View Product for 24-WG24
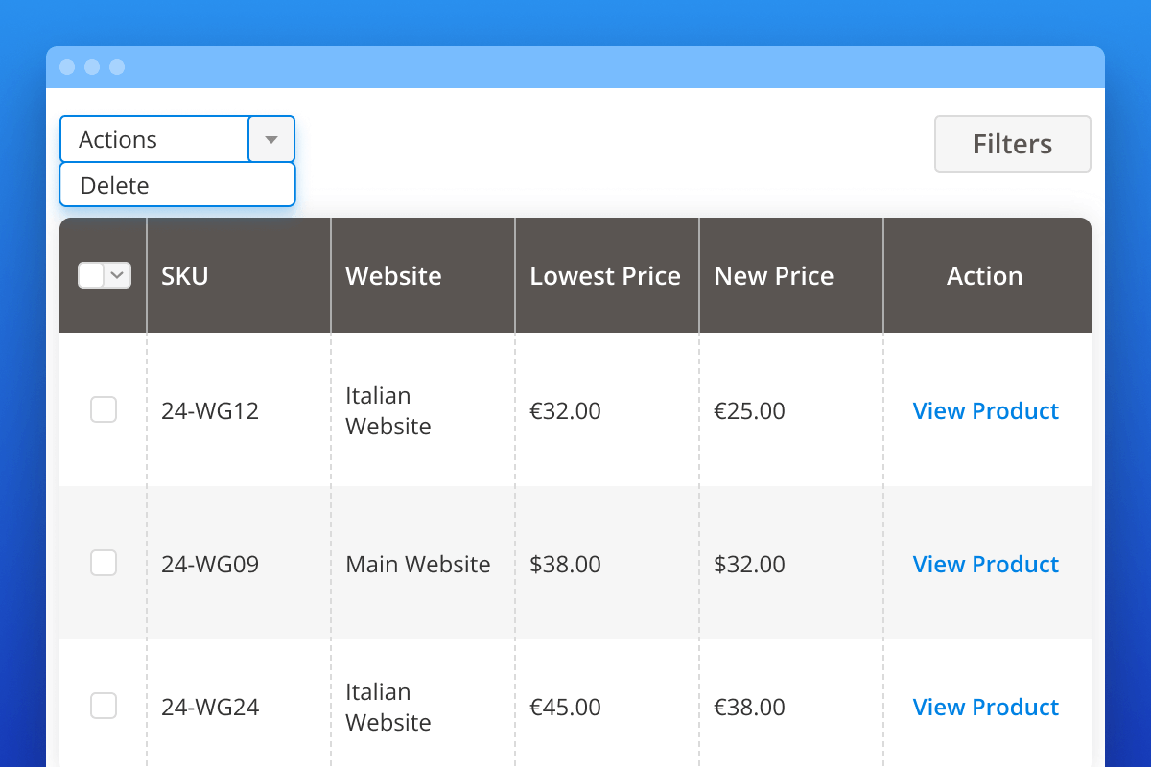The width and height of the screenshot is (1151, 767). (x=985, y=707)
